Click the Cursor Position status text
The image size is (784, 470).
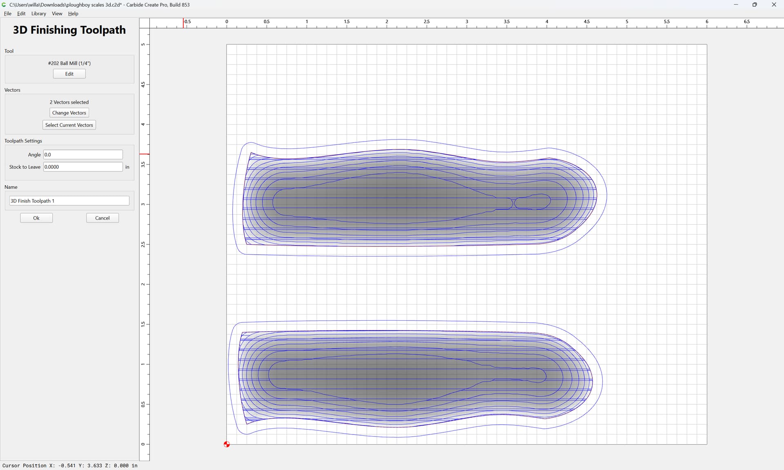tap(70, 466)
